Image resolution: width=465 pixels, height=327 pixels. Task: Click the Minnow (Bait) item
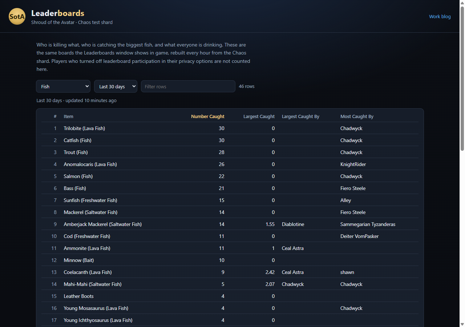pyautogui.click(x=79, y=260)
